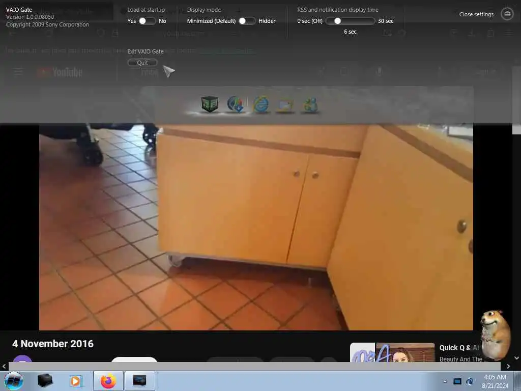The width and height of the screenshot is (521, 391).
Task: Open the Windows Start orb
Action: [13, 381]
